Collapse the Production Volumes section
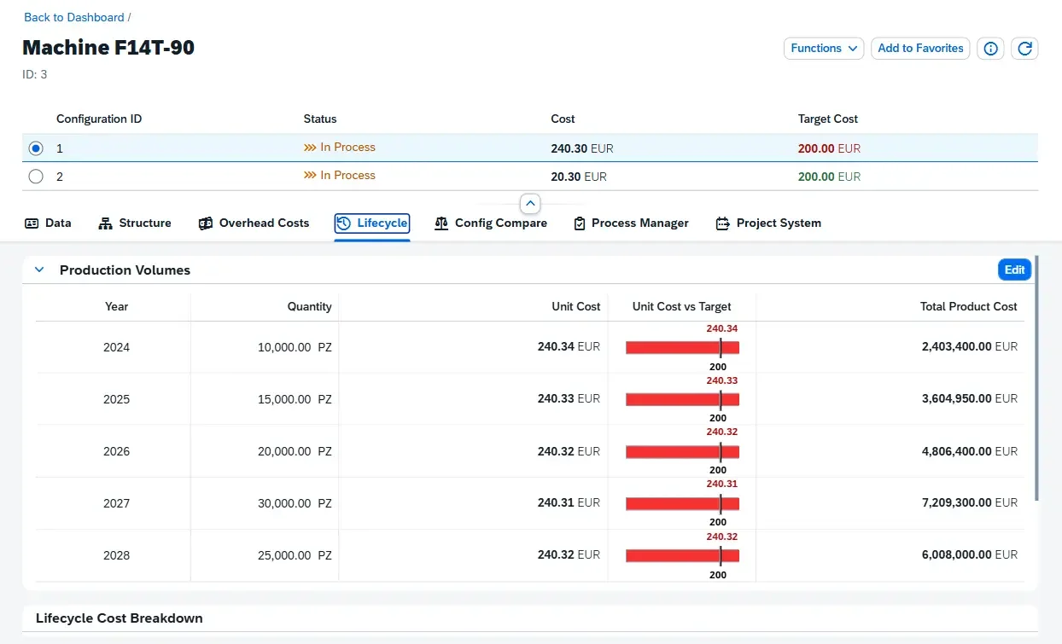Viewport: 1062px width, 644px height. coord(38,269)
